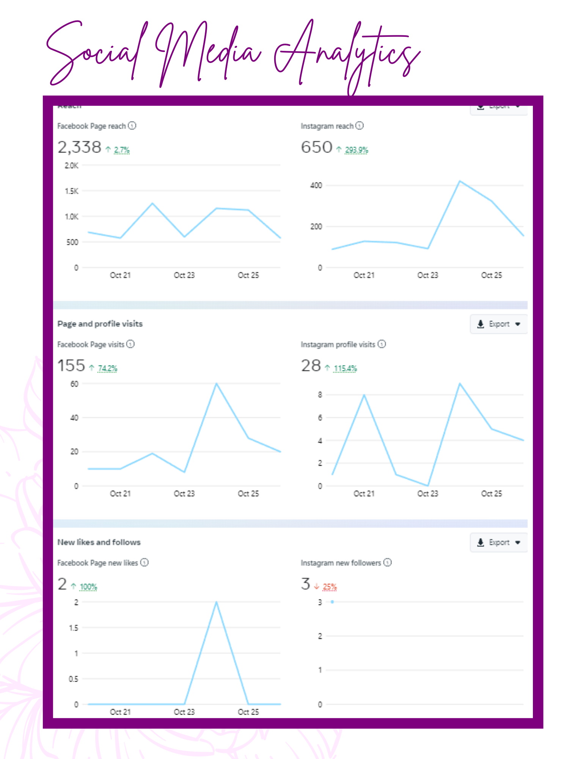
Task: Open info tooltip for Instagram new followers
Action: coord(387,562)
